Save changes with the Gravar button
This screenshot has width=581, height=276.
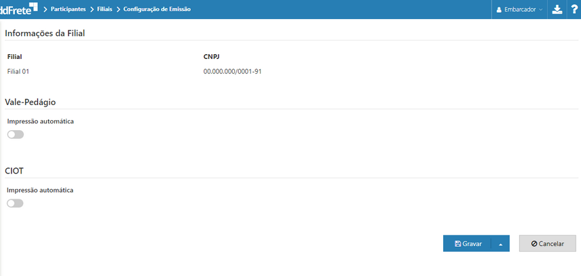[468, 244]
